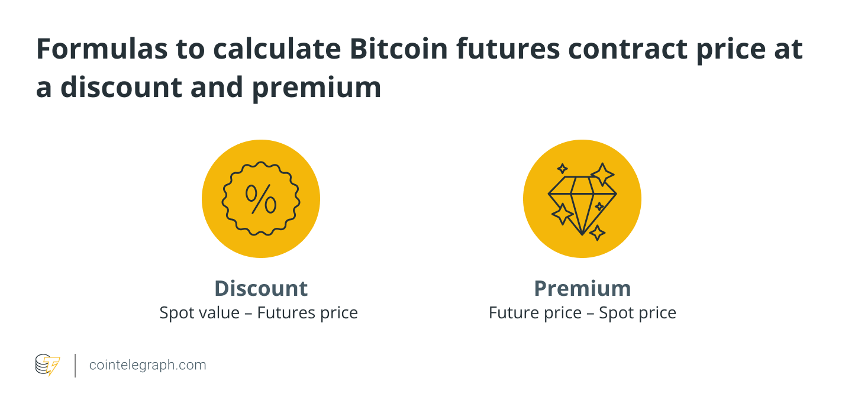The image size is (858, 413).
Task: Select the Premium heading
Action: coord(582,288)
